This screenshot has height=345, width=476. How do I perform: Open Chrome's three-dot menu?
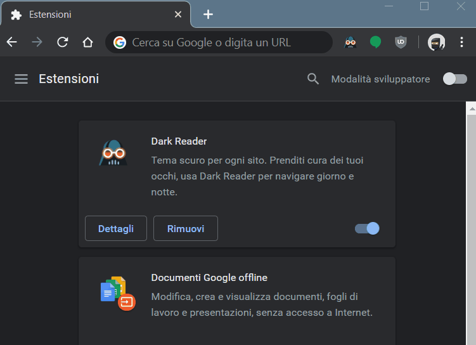tap(461, 42)
